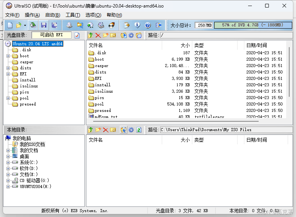Viewport: 296px width, 217px height.
Task: Click the Mount to virtual drive icon
Action: tap(101, 25)
